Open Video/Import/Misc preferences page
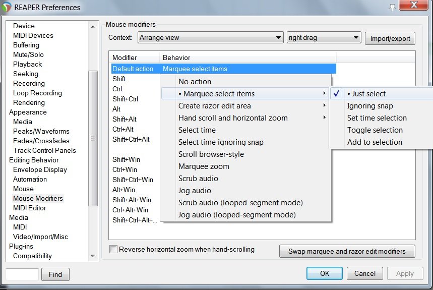 point(40,237)
